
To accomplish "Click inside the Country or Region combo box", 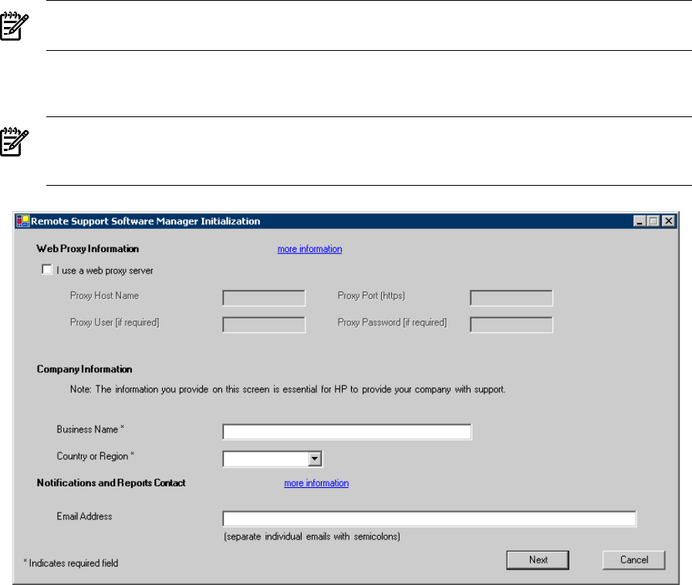I will click(265, 459).
